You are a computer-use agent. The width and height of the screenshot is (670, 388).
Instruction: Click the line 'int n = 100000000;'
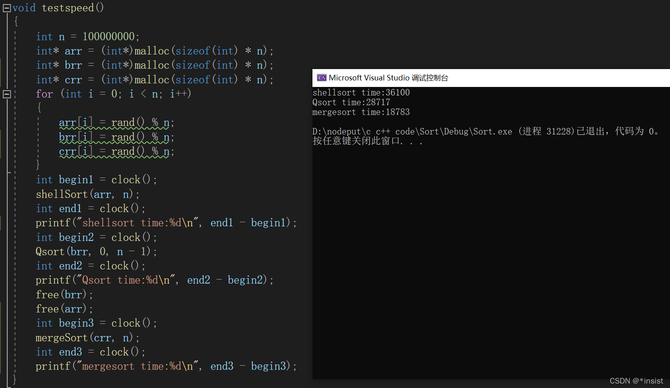click(x=88, y=37)
